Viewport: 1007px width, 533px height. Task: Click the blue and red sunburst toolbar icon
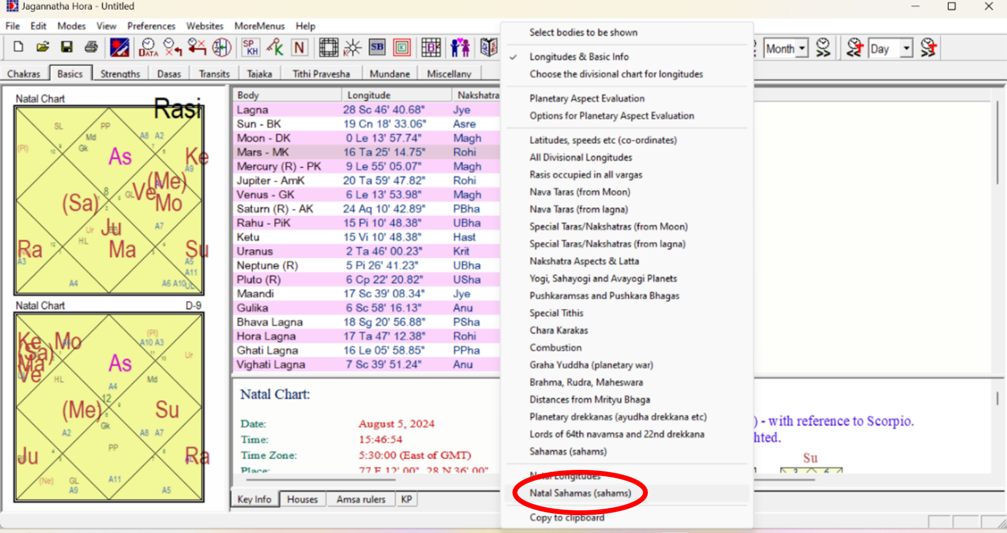(119, 47)
